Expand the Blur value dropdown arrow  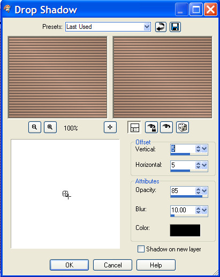(x=204, y=210)
